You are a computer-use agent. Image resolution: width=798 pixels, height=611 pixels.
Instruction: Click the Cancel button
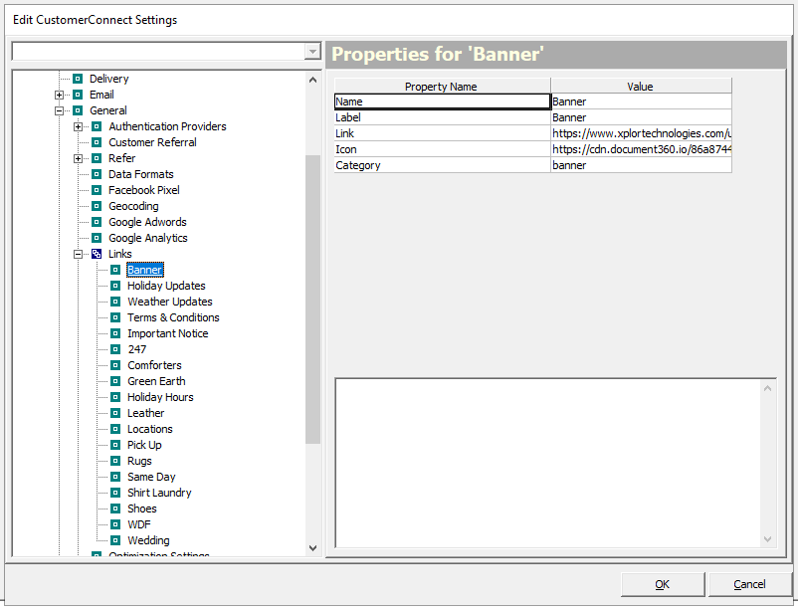tap(749, 584)
